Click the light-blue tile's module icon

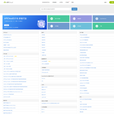pyautogui.click(x=74, y=26)
